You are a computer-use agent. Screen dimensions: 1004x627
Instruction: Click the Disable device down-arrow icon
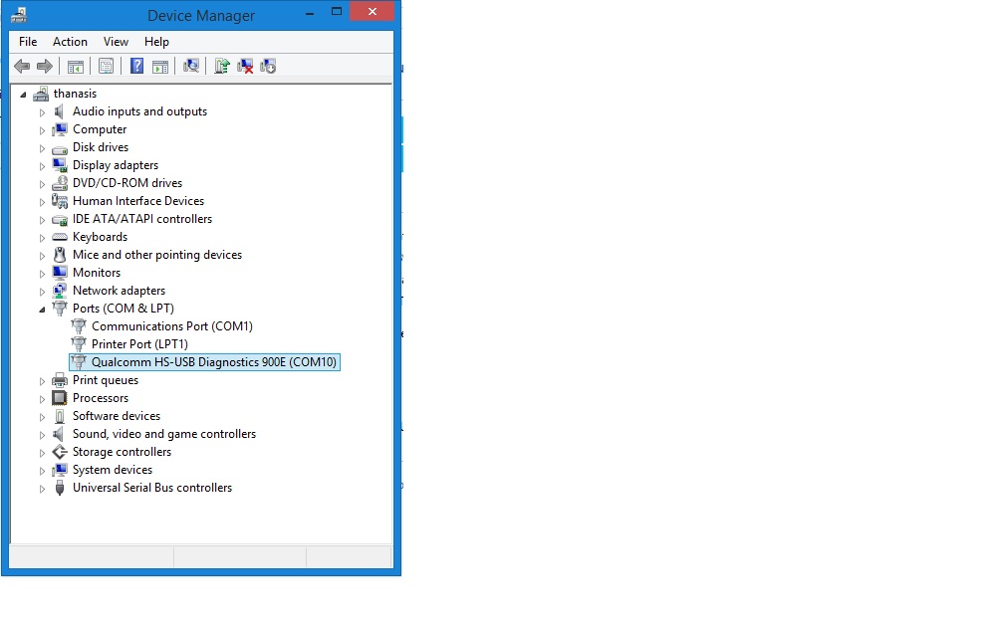point(268,67)
